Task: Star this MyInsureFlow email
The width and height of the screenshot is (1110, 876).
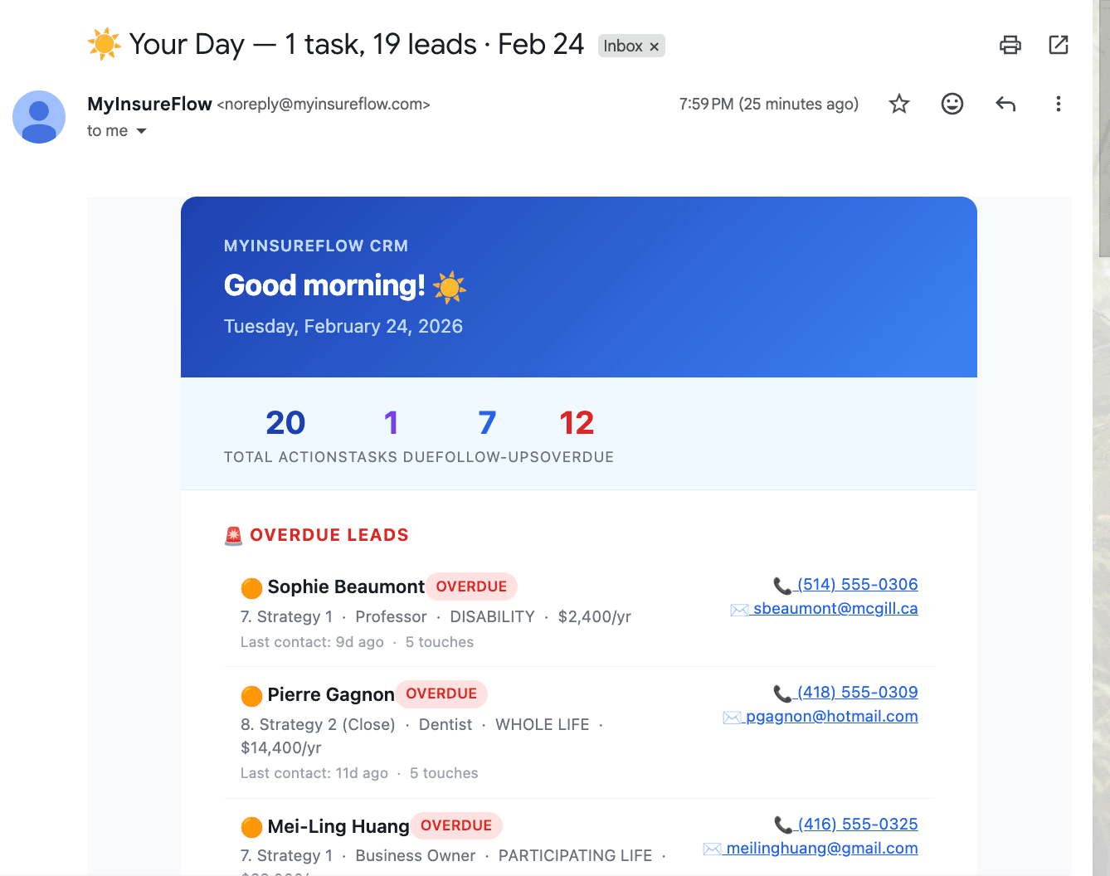Action: click(x=898, y=104)
